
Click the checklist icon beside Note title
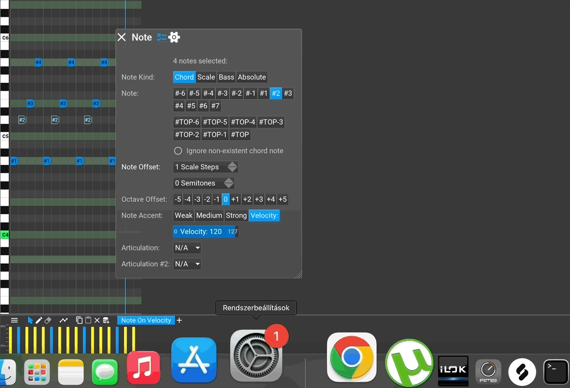[162, 37]
